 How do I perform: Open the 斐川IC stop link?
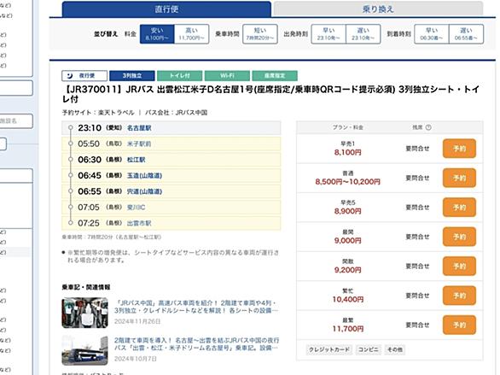point(137,208)
